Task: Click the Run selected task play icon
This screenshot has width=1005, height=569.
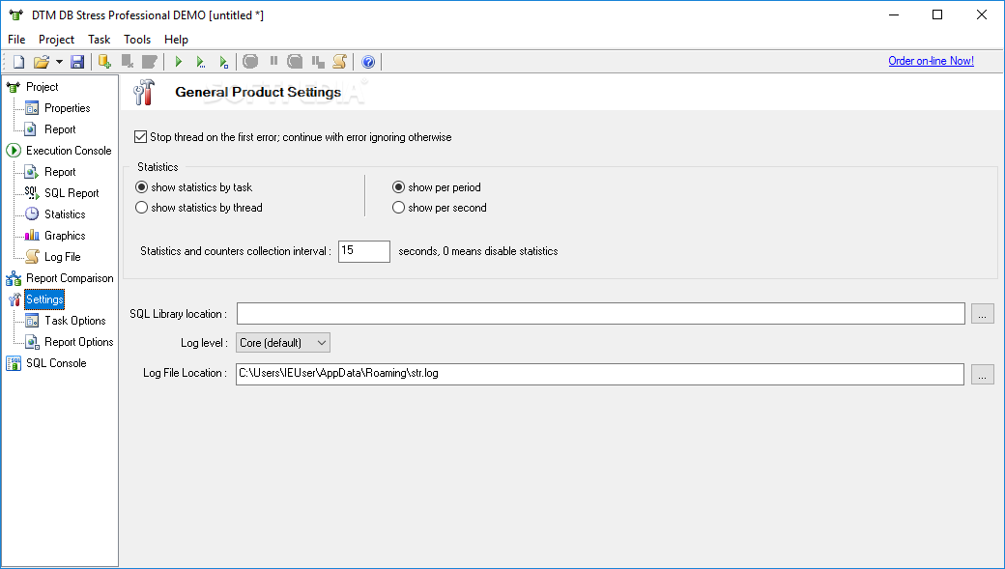Action: click(223, 62)
